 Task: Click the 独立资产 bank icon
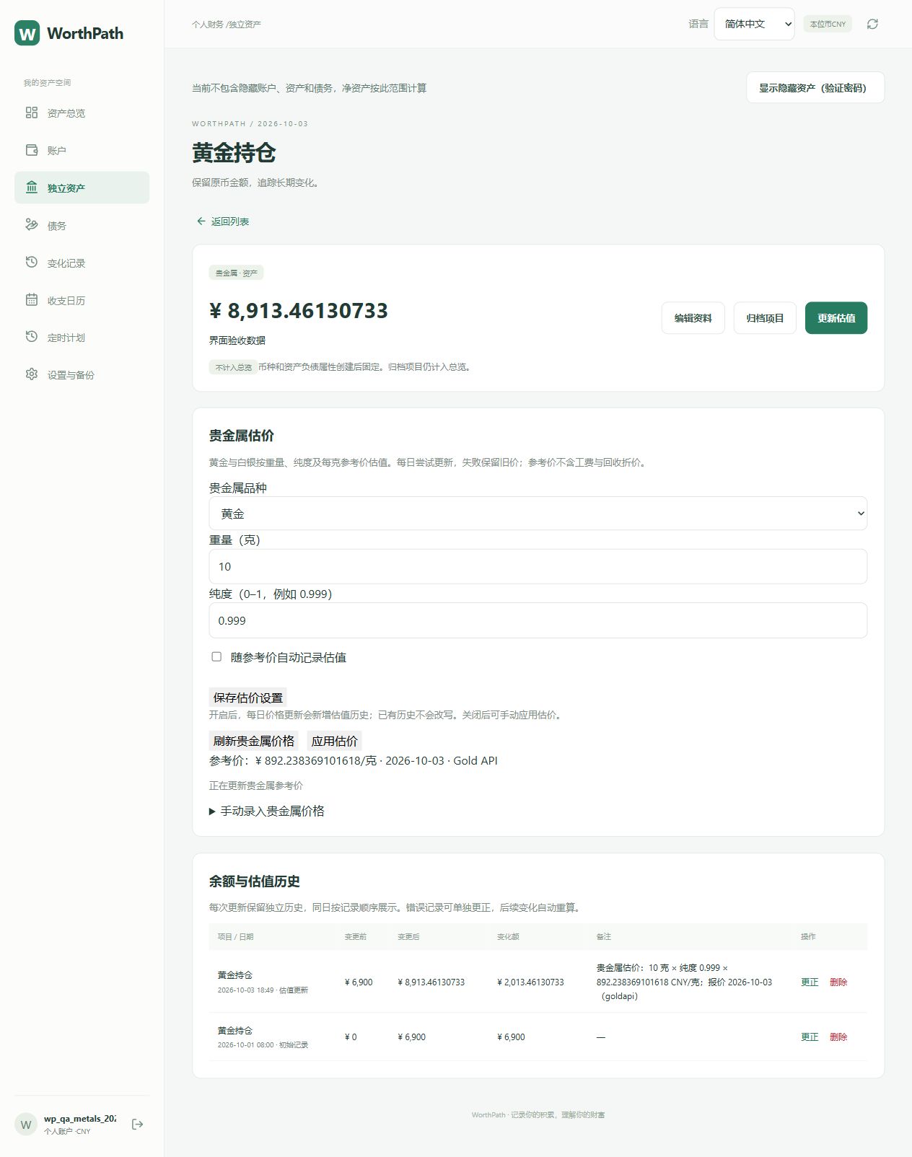pyautogui.click(x=31, y=188)
